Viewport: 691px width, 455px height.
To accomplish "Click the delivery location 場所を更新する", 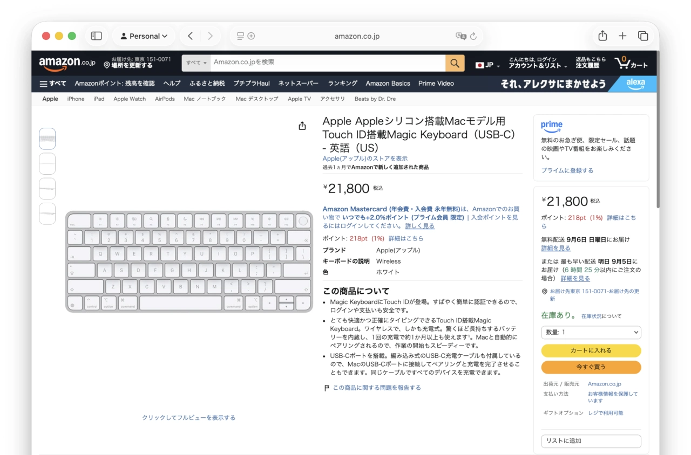I will click(x=138, y=63).
